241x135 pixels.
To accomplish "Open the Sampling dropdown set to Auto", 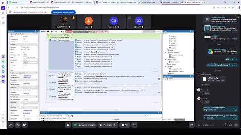I will click(x=31, y=60).
